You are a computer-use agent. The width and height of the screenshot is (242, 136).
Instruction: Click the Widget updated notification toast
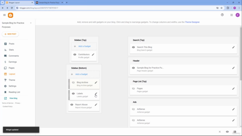click(x=21, y=130)
